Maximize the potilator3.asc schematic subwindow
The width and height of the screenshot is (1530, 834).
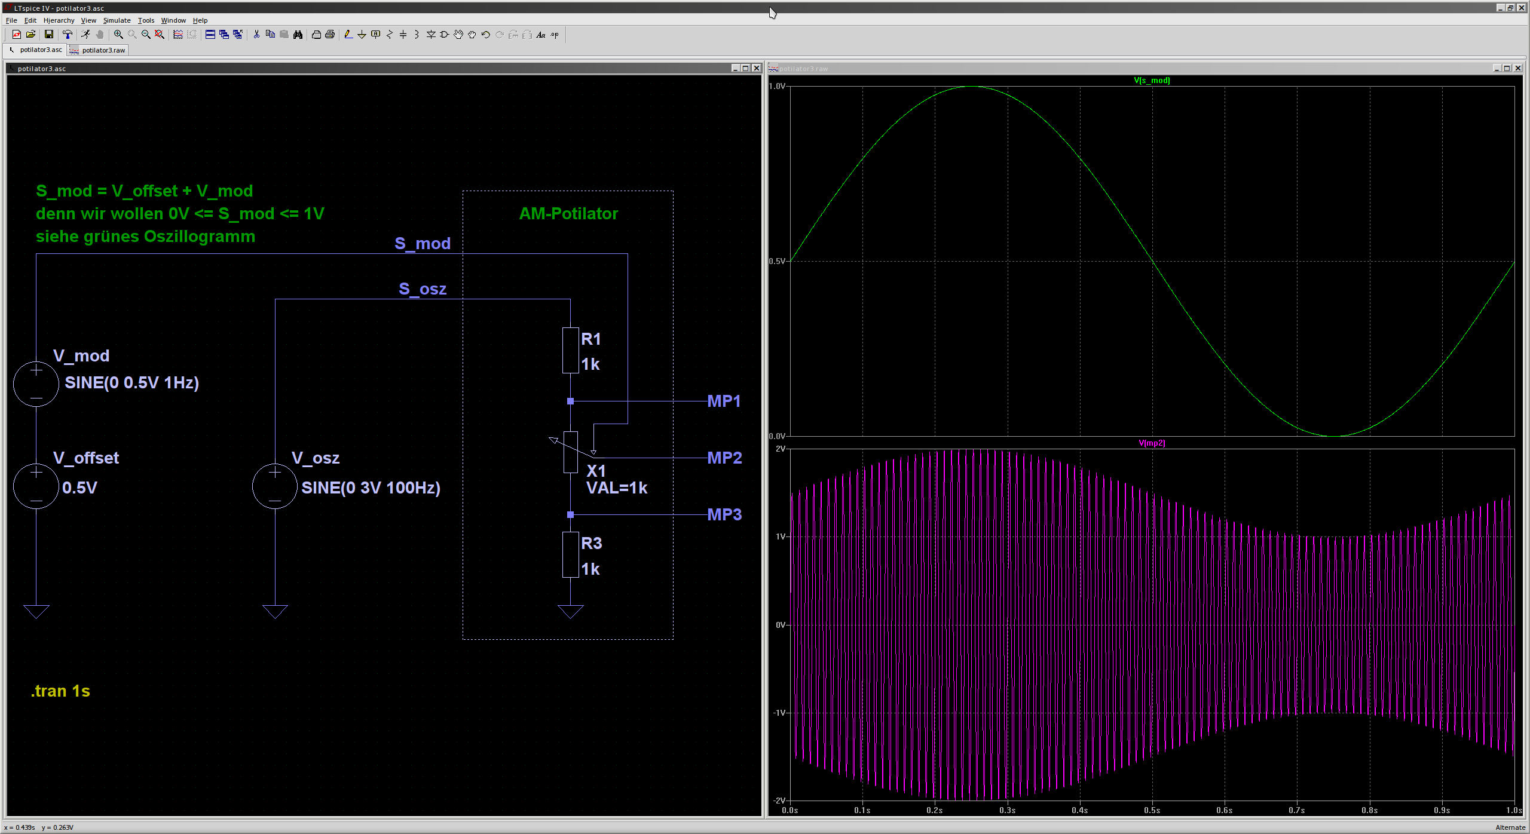tap(745, 68)
